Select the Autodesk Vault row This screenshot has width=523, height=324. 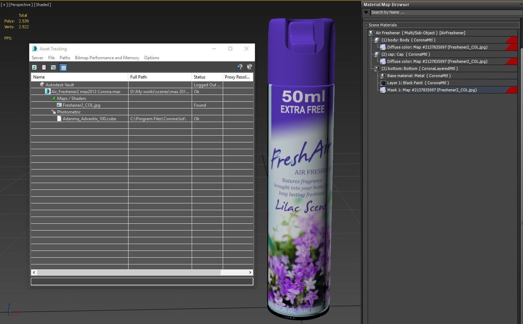tap(142, 85)
